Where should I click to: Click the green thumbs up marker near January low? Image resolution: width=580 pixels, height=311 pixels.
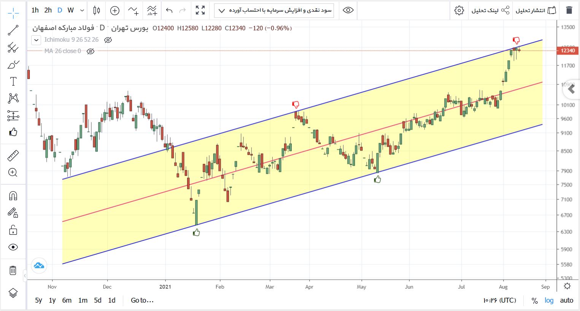point(196,232)
